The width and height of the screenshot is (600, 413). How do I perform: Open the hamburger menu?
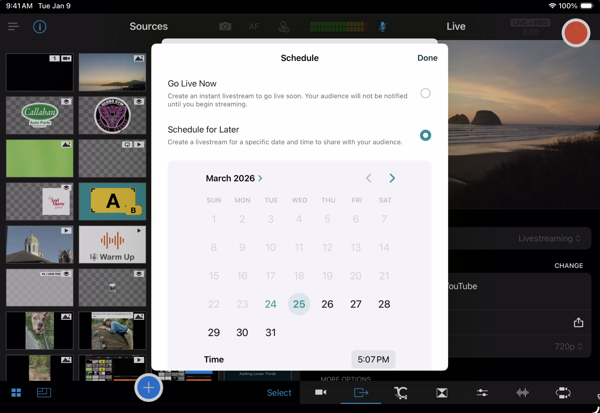coord(13,27)
